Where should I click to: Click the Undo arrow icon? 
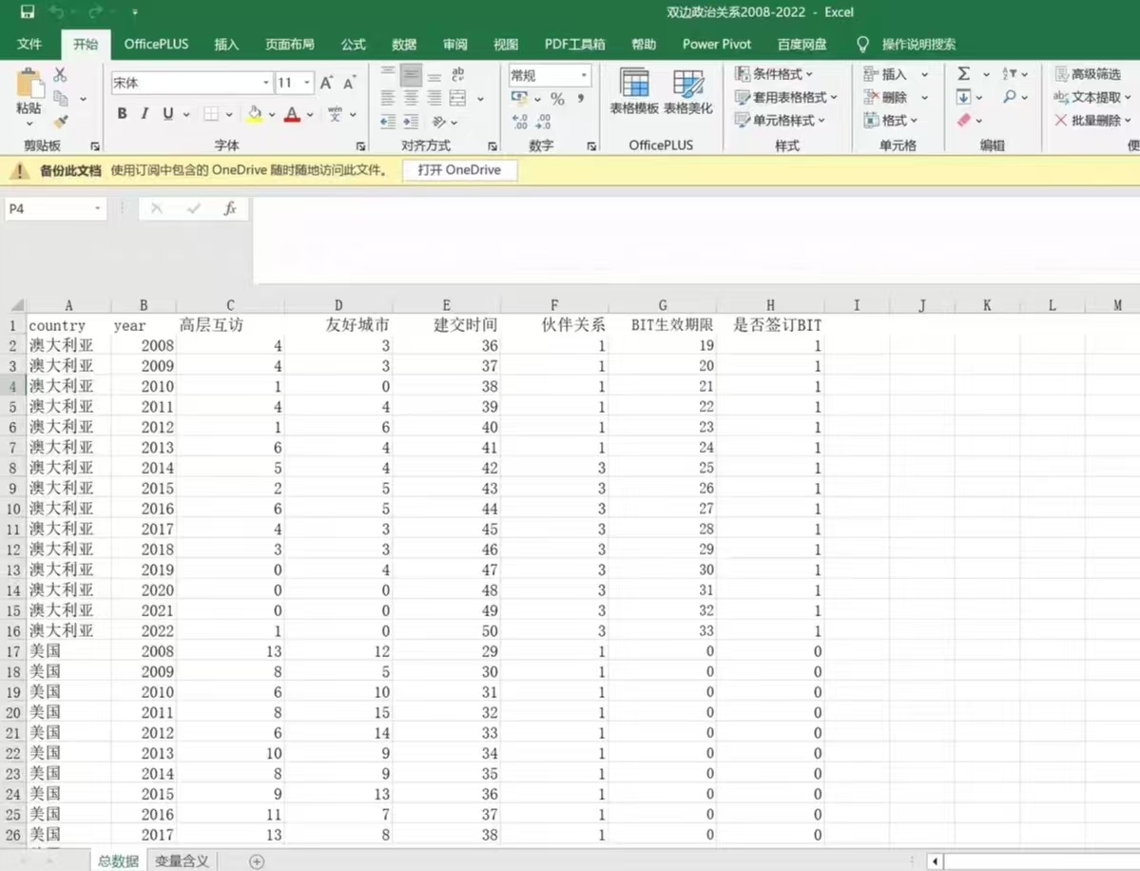click(x=57, y=11)
